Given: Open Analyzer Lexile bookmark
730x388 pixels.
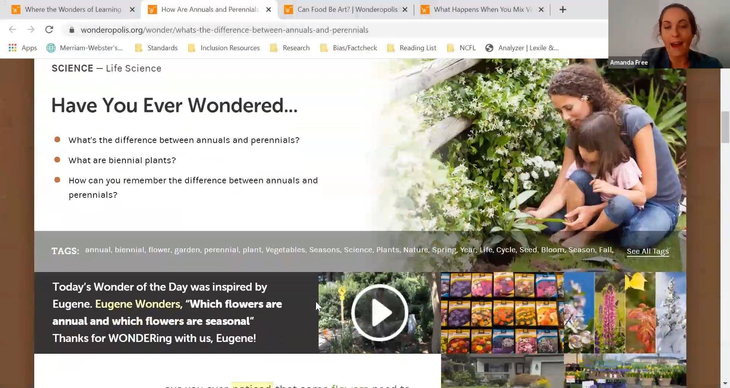Looking at the screenshot, I should [522, 48].
